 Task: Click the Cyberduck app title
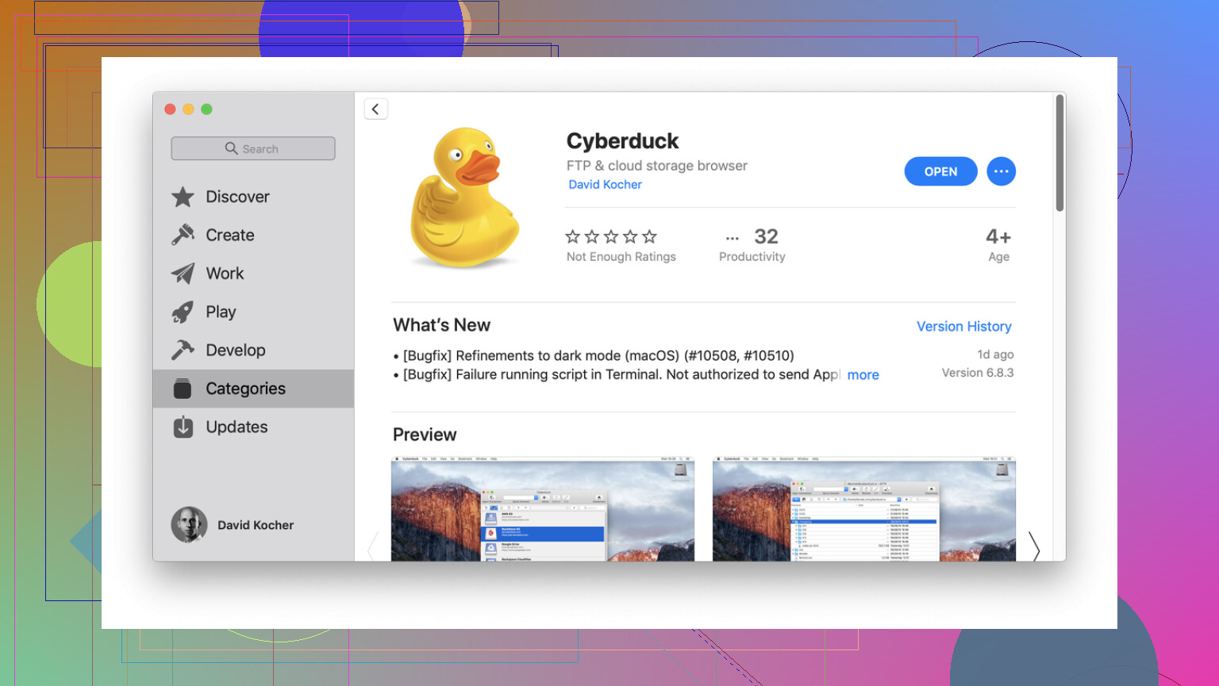(x=622, y=141)
